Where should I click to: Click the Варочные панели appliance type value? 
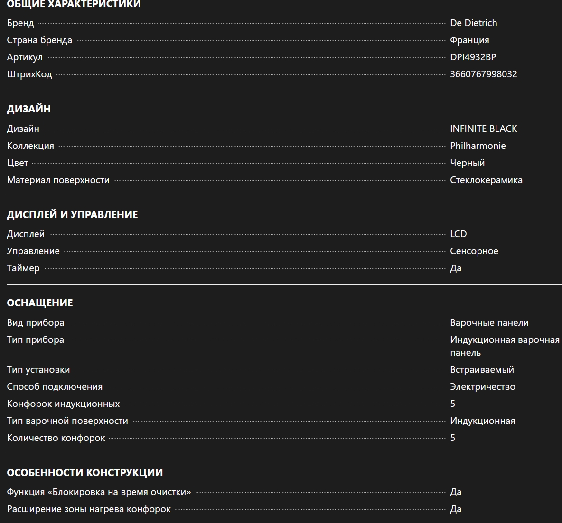coord(489,322)
